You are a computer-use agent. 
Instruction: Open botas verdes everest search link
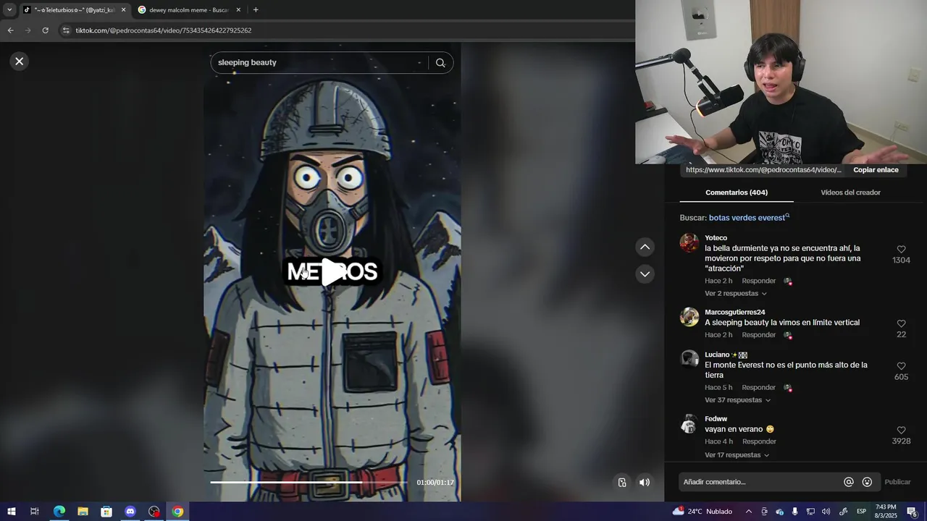749,218
